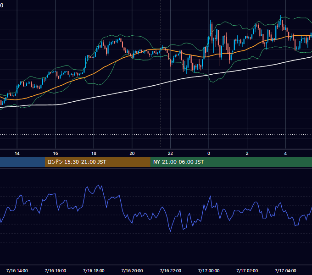This screenshot has width=312, height=275.
Task: Click the 7/16 22:00 date label
Action: (x=170, y=270)
